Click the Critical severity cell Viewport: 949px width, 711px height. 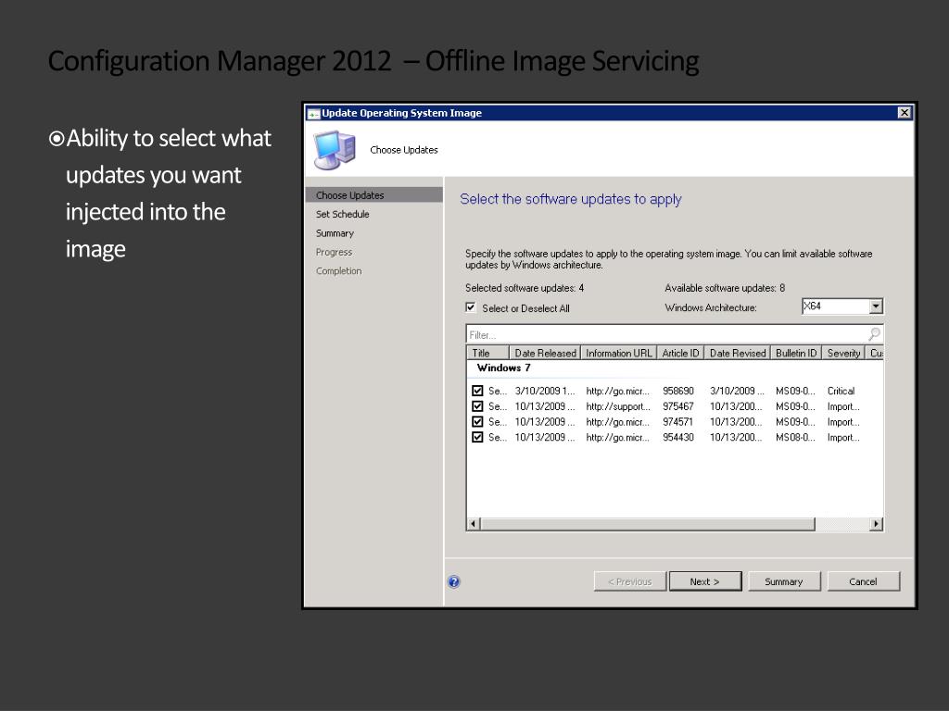(841, 391)
